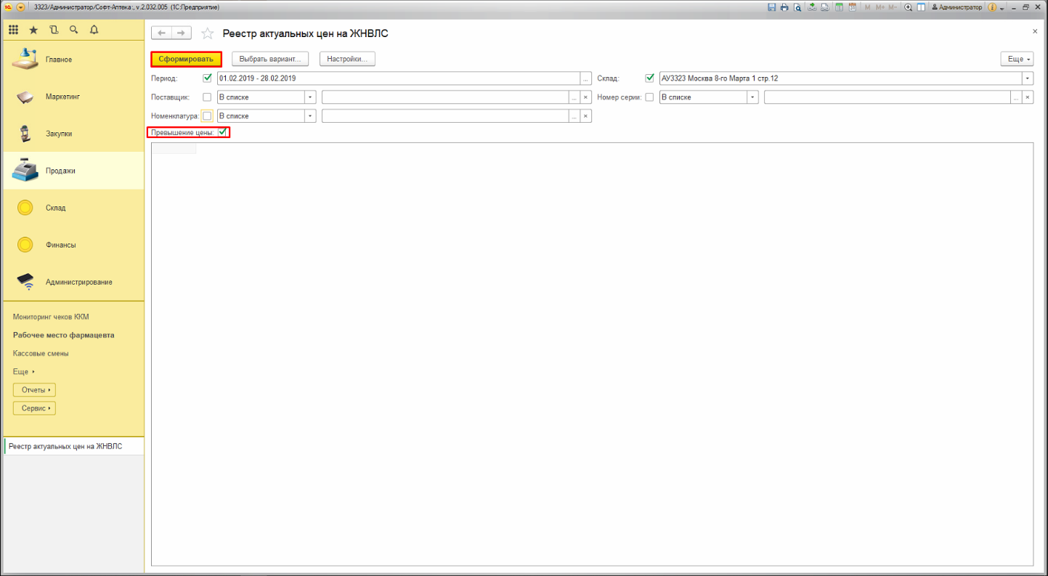1048x576 pixels.
Task: Click into the Период date range field
Action: [x=398, y=78]
